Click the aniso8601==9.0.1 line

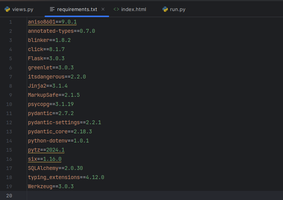52,22
